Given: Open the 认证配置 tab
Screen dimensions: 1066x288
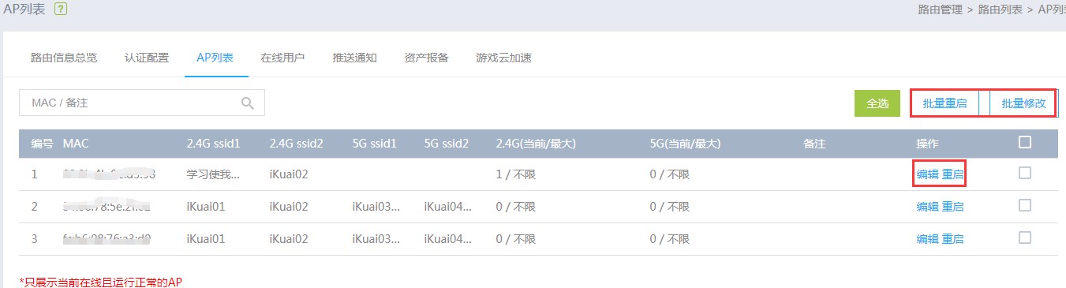Looking at the screenshot, I should point(147,58).
